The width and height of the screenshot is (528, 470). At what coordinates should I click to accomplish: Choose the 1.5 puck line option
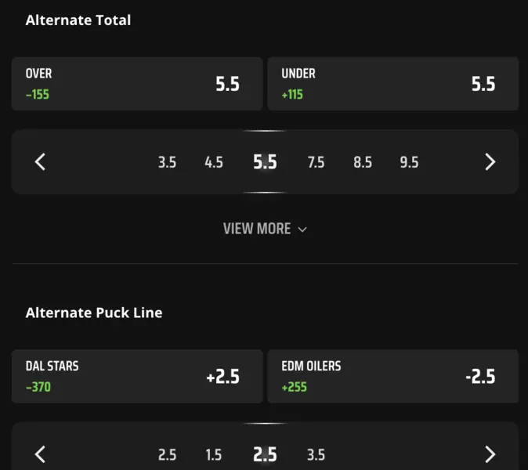click(x=214, y=455)
